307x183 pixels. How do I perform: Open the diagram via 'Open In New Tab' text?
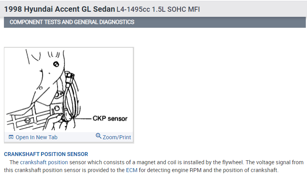point(36,137)
